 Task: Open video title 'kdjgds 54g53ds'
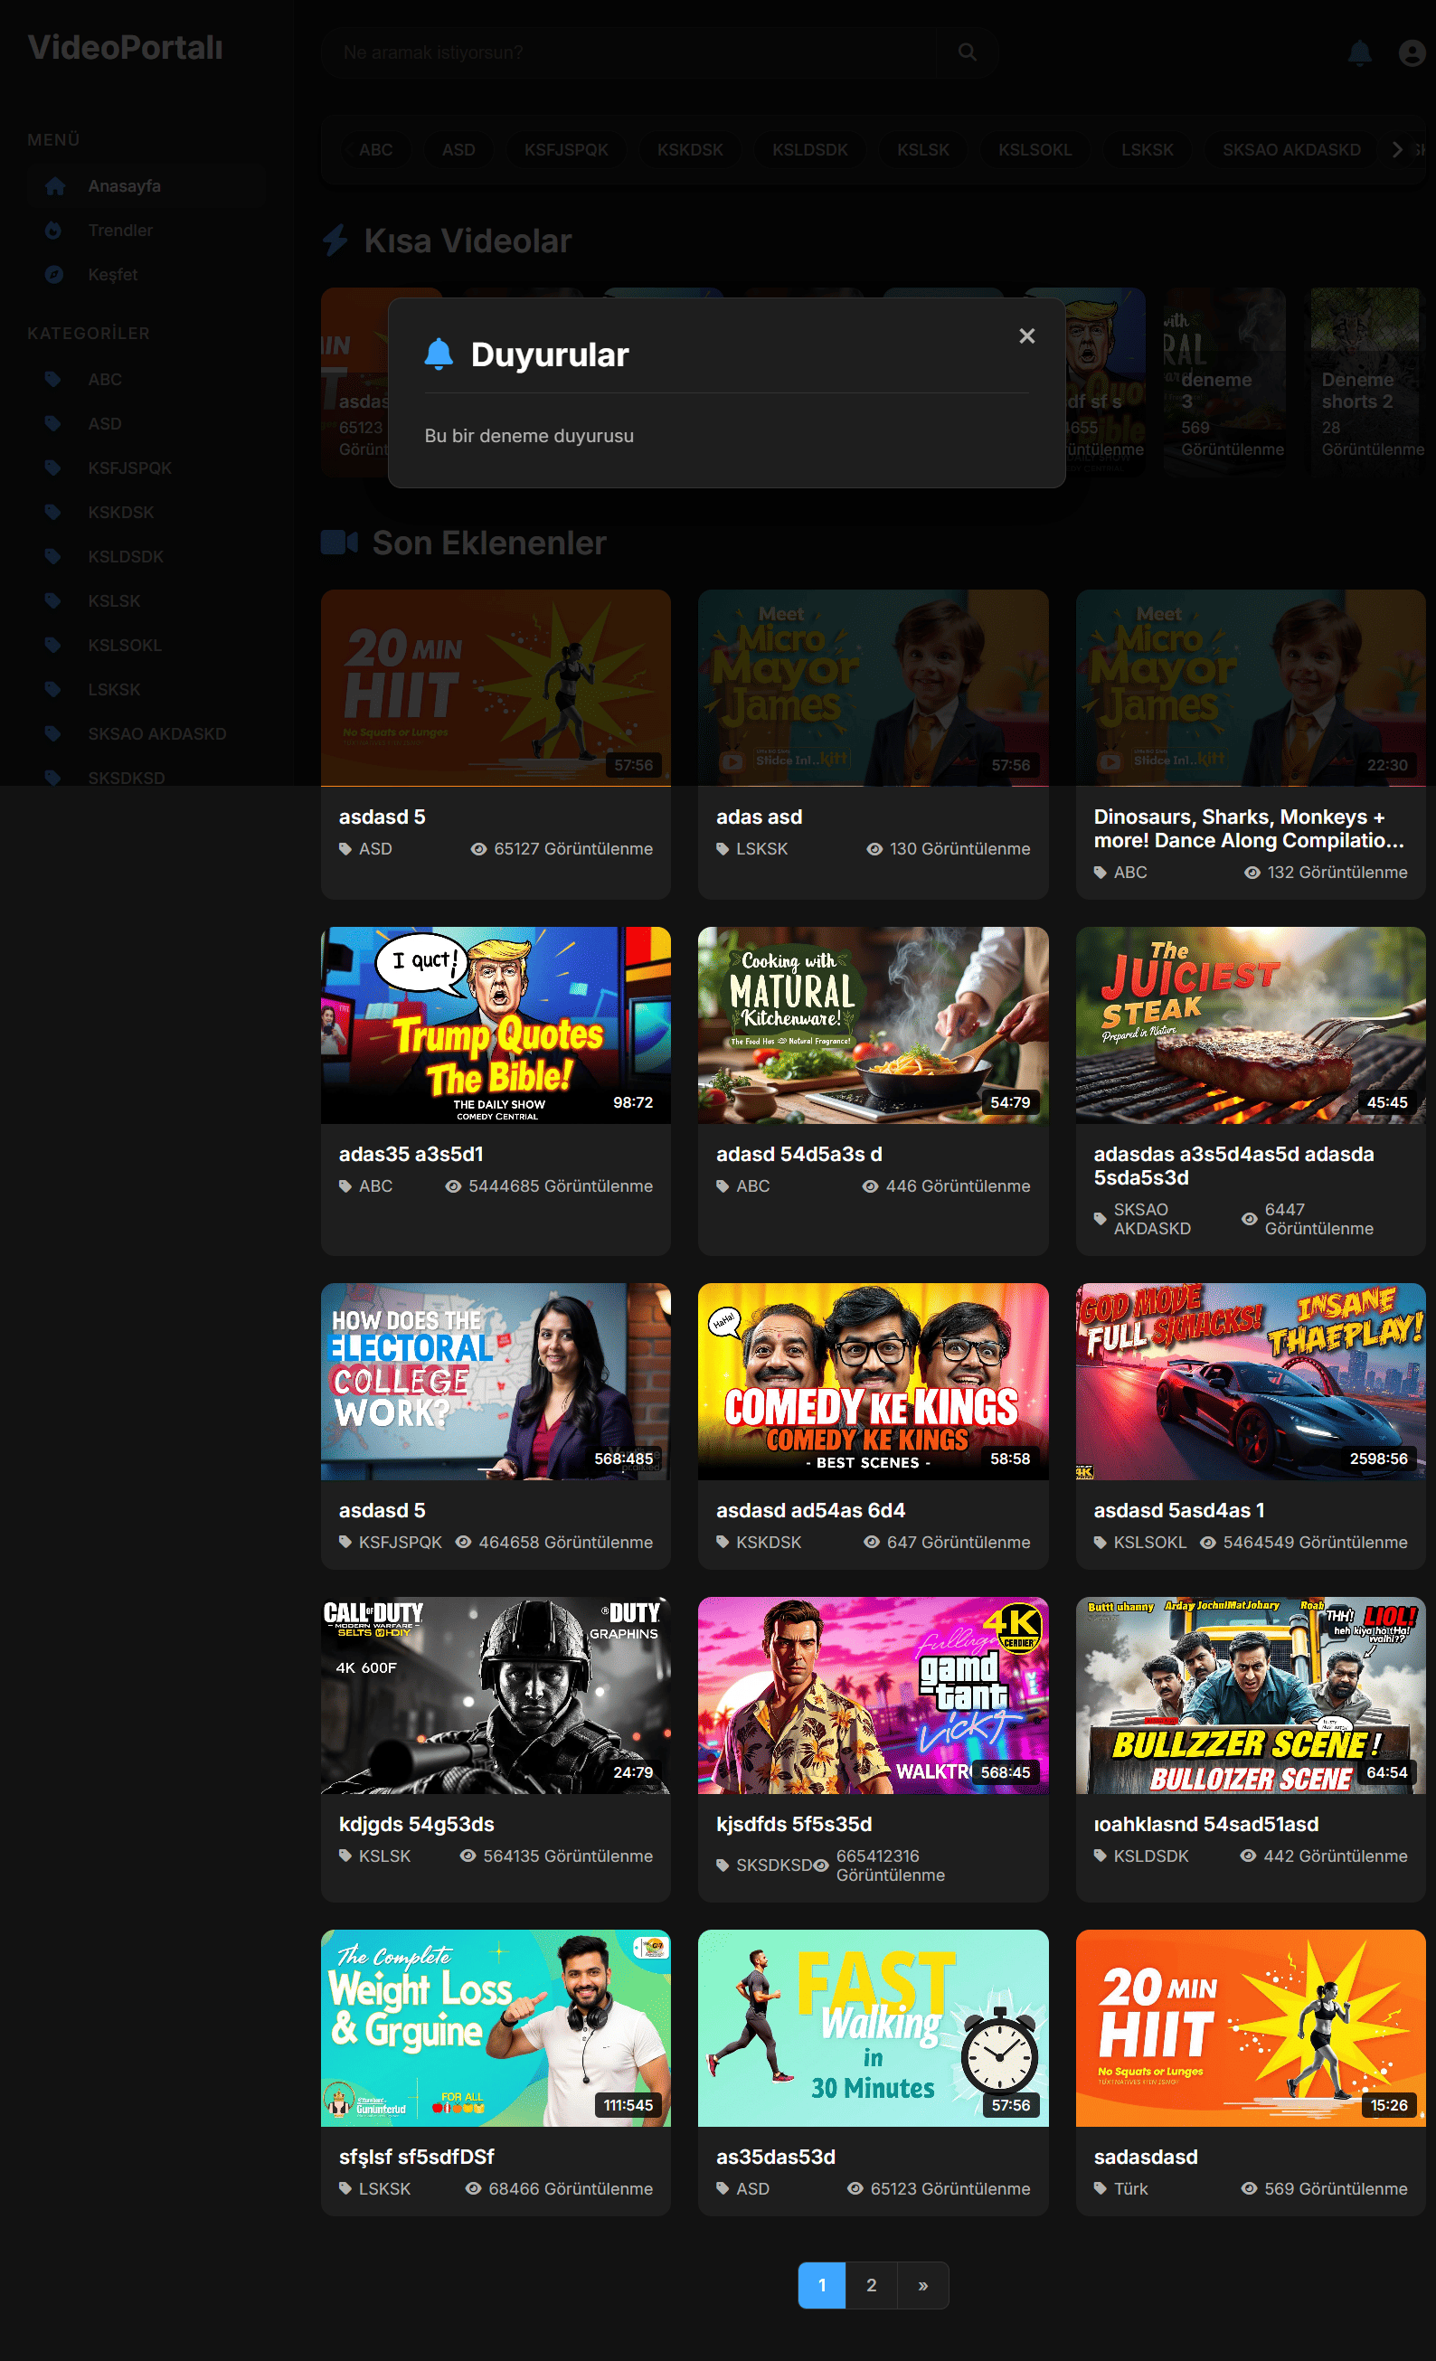[x=417, y=1825]
